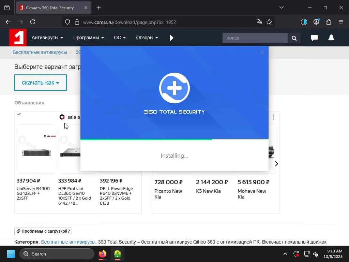This screenshot has width=349, height=262.
Task: Click the поиск search field
Action: (x=255, y=38)
